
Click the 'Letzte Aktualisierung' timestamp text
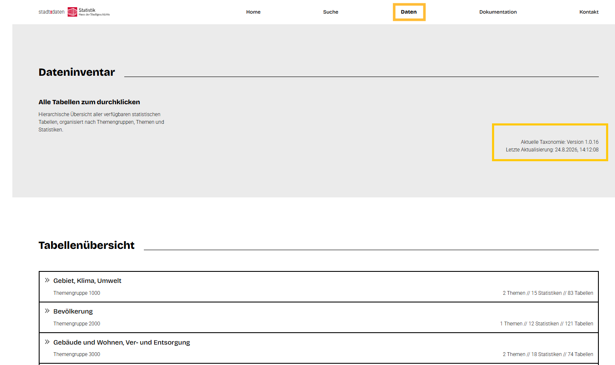pyautogui.click(x=552, y=150)
